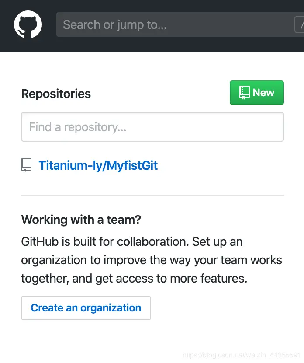The image size is (304, 363).
Task: Open the Titanium-ly/MyfistGit repository link
Action: click(98, 165)
